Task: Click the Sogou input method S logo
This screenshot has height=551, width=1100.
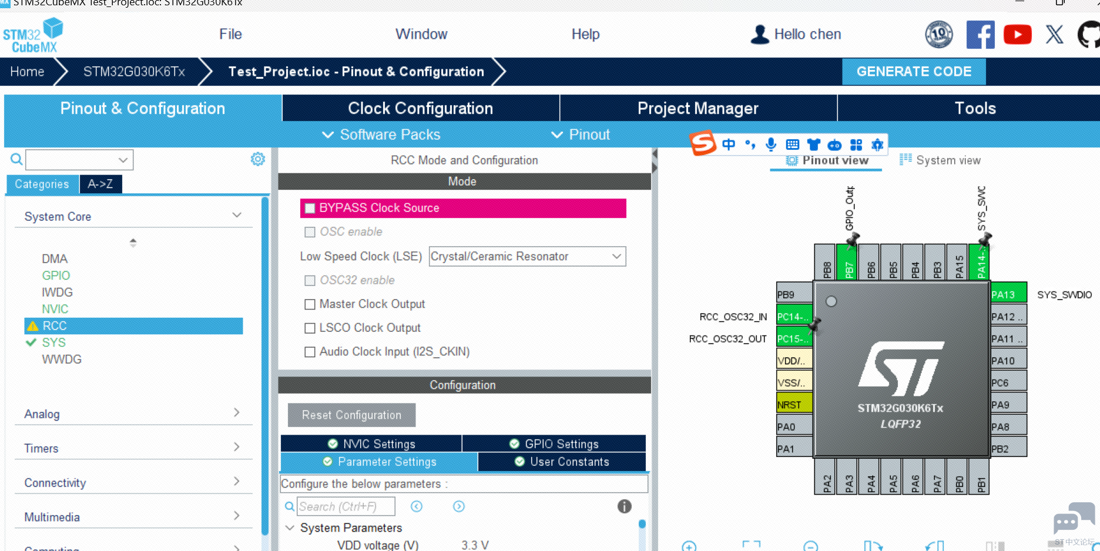Action: (x=703, y=143)
